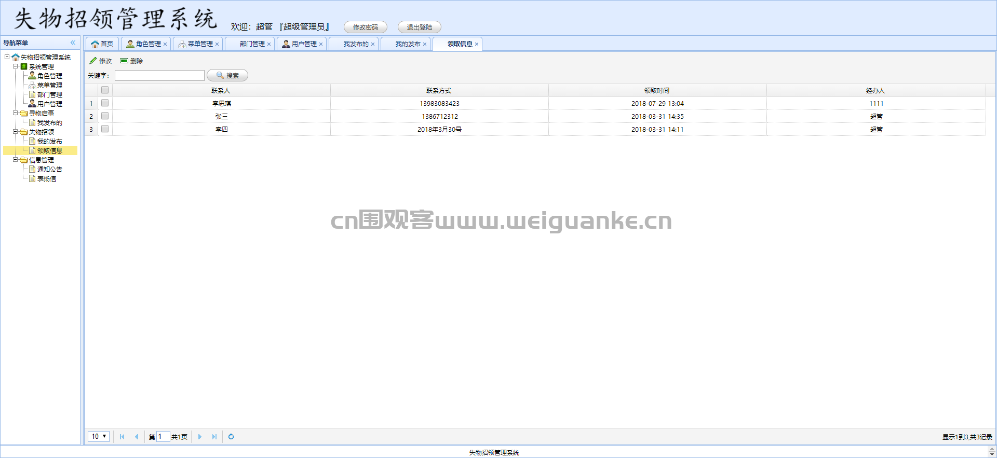Go to first page in pagination

coord(122,437)
